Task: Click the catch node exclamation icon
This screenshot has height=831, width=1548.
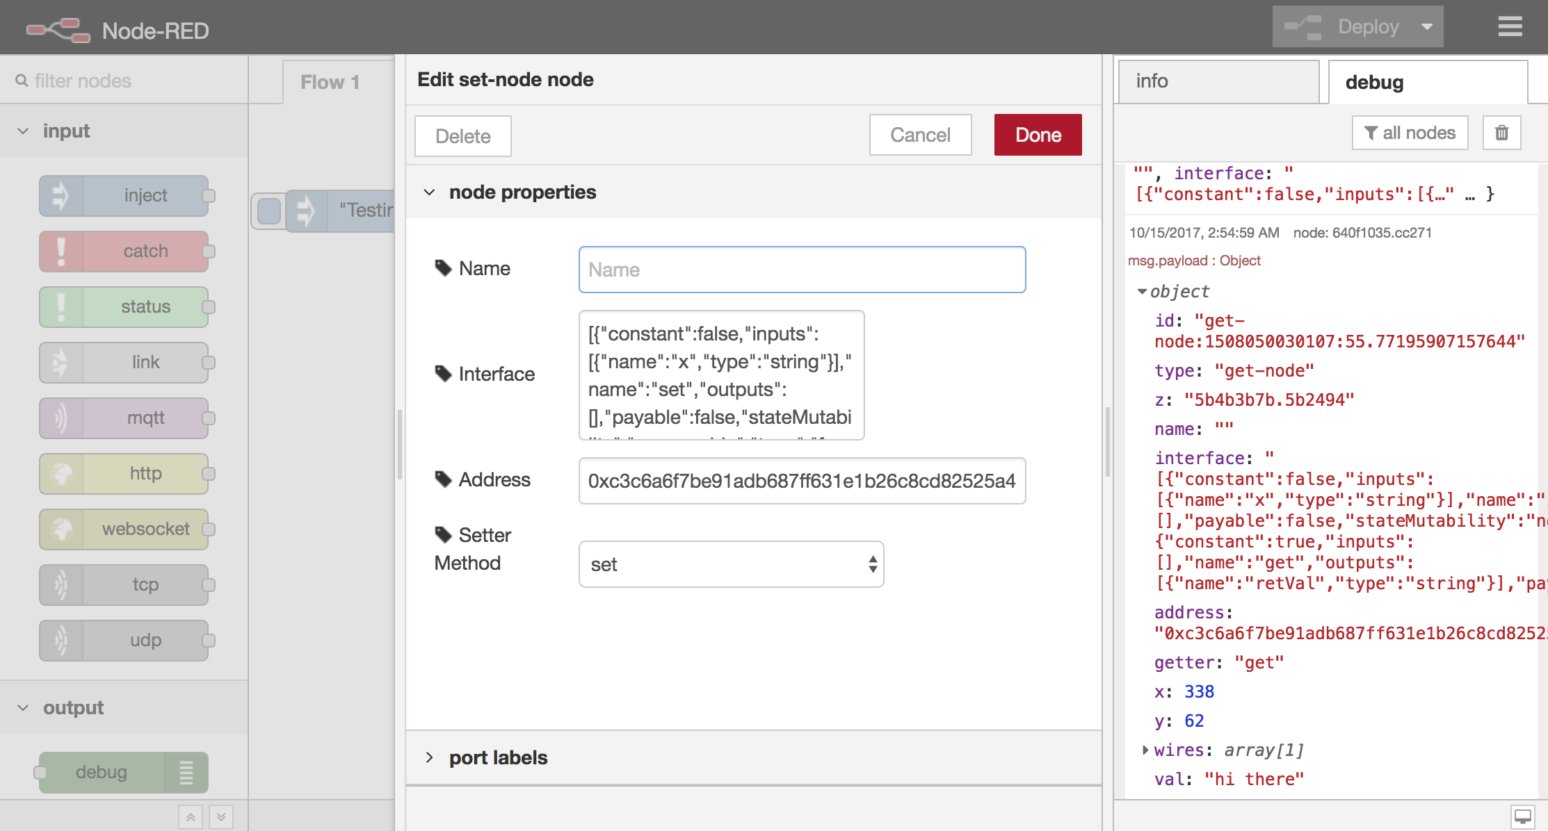Action: point(61,251)
